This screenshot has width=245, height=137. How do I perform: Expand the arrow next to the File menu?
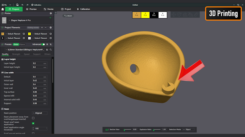pos(10,5)
